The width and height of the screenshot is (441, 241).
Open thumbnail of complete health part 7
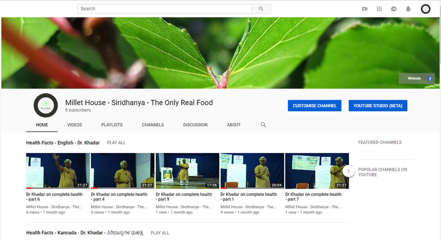[x=317, y=171]
